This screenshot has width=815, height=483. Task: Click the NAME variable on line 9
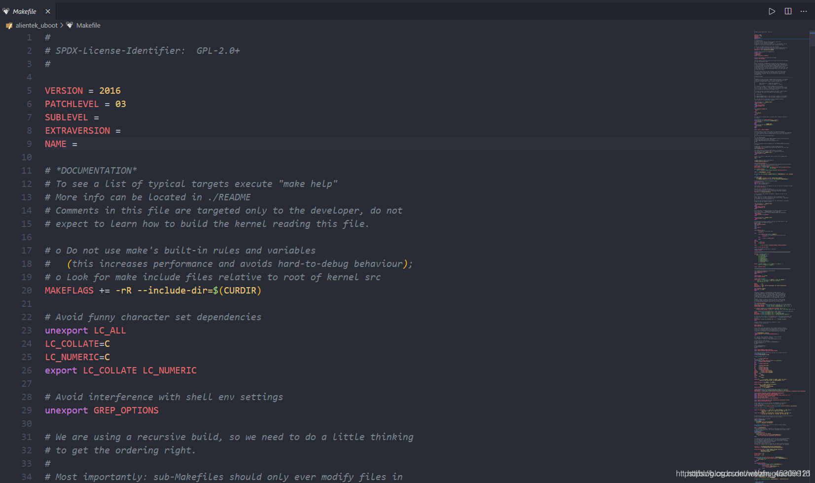[x=56, y=144]
